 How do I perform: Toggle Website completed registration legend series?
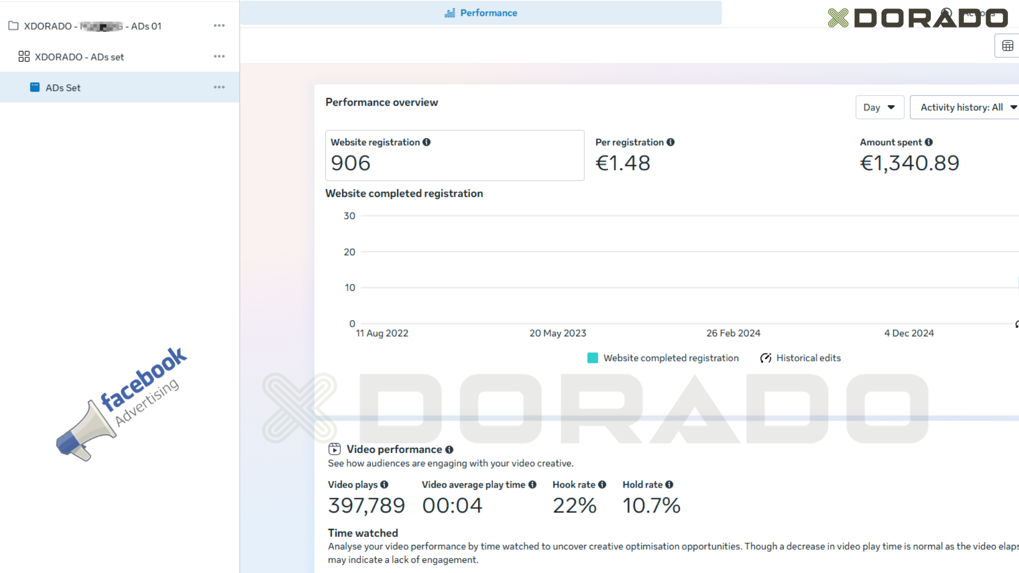point(663,358)
